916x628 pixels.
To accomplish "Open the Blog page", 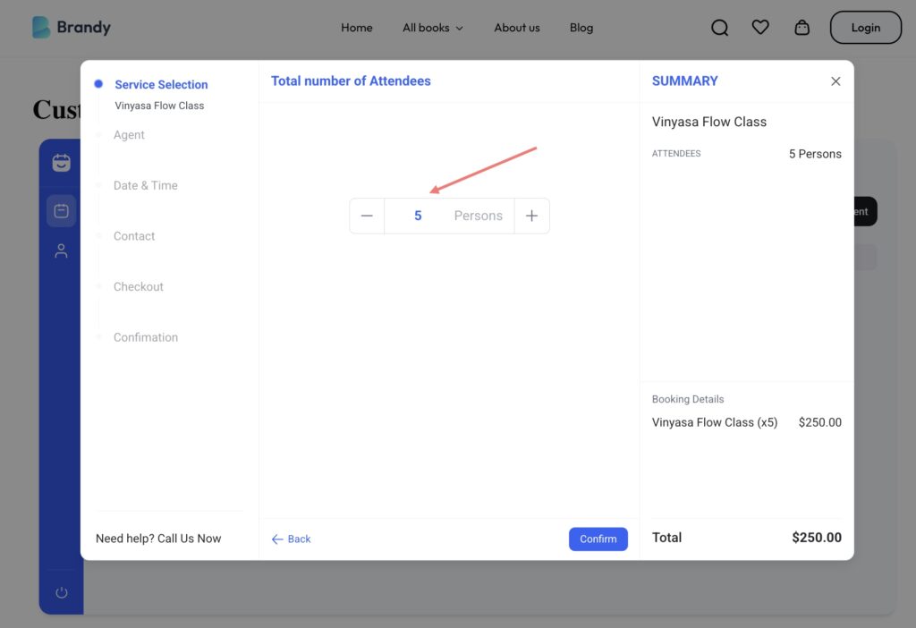I will point(581,28).
